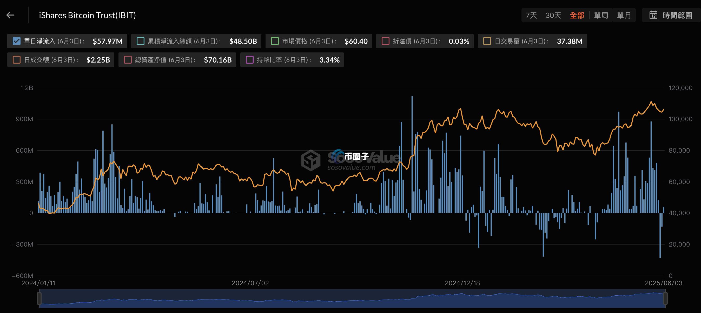Select the 單月 interval tab

coord(624,15)
